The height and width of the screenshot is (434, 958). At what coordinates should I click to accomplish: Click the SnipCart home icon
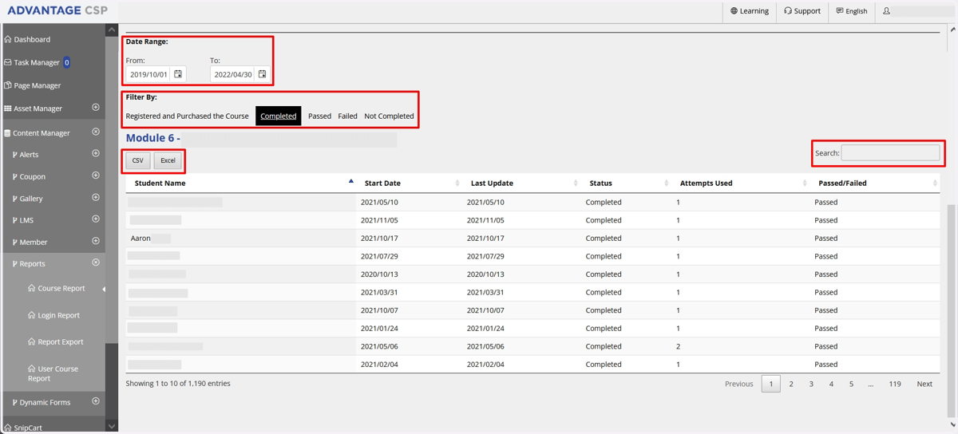point(8,428)
